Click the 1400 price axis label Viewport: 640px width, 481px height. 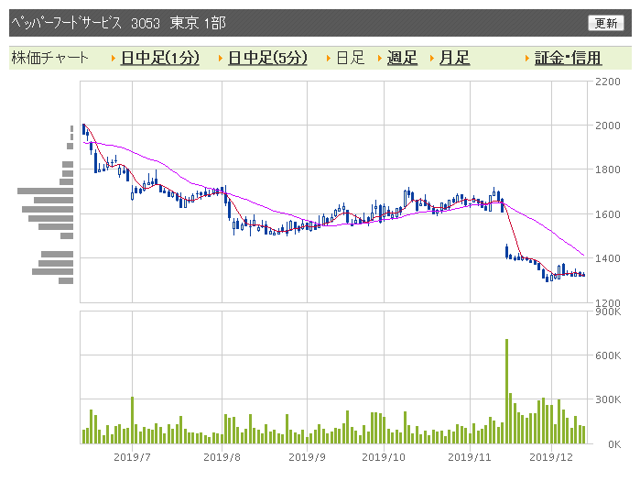pos(608,258)
